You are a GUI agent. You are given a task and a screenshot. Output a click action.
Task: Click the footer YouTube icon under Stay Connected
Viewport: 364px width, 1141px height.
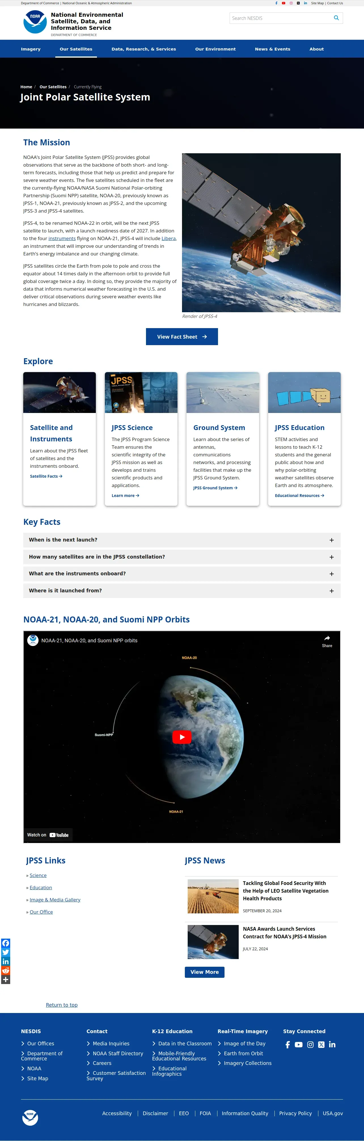pos(299,1044)
